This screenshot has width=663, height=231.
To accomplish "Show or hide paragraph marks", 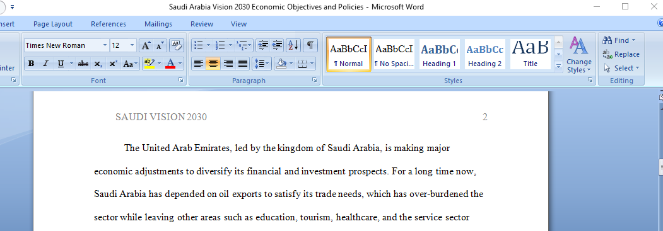I will (310, 45).
